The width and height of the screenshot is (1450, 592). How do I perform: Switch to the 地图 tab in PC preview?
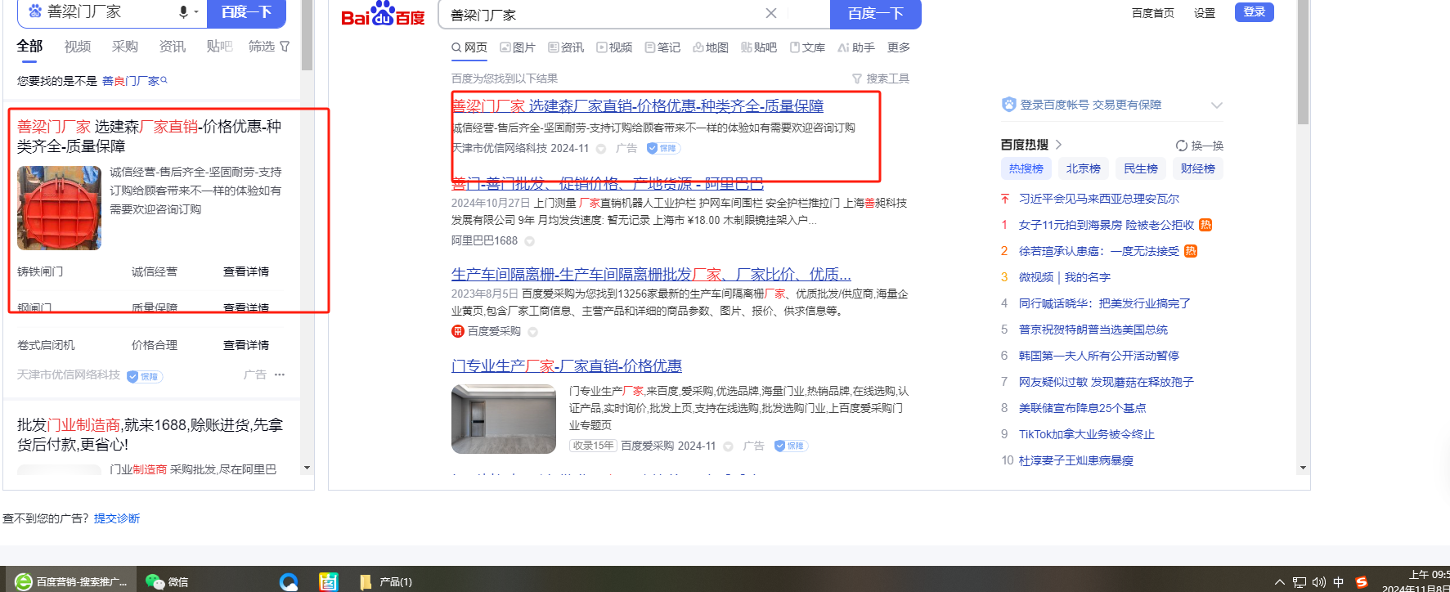(x=711, y=47)
